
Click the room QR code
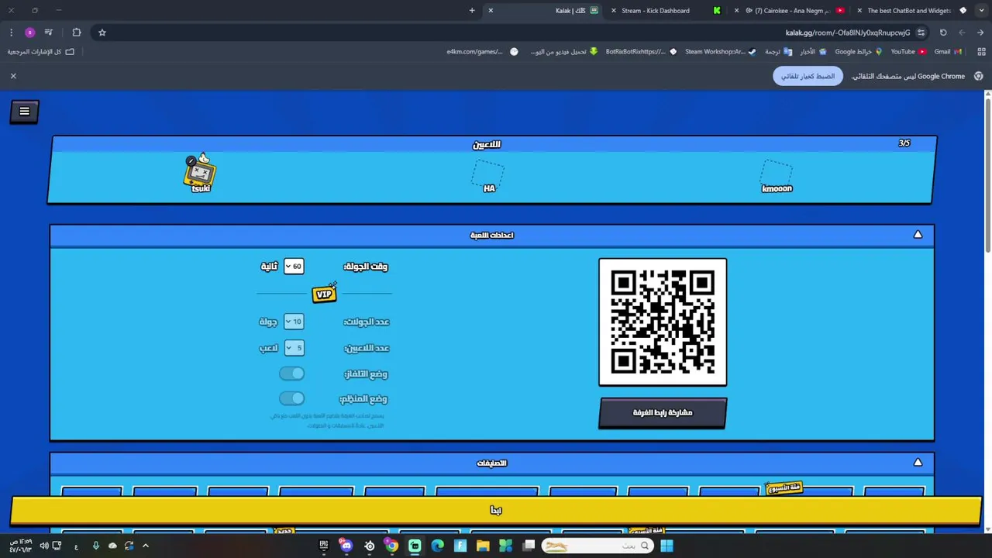663,322
